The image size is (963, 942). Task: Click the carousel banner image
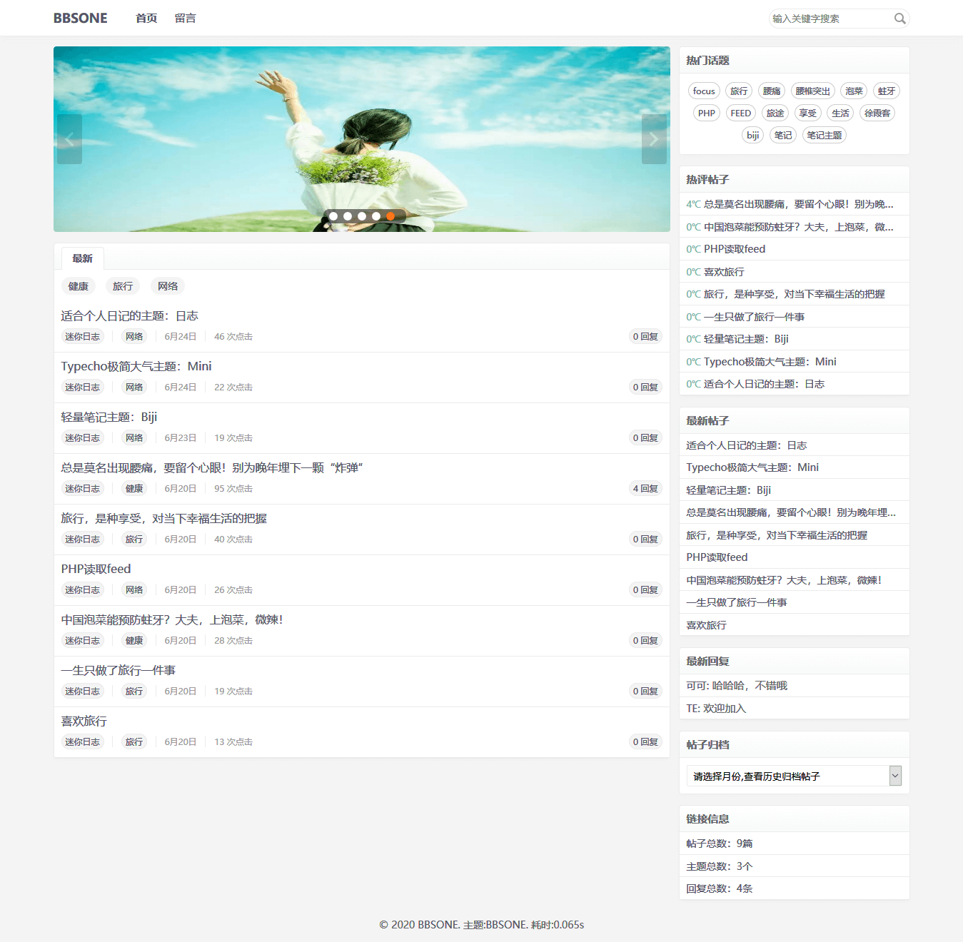[362, 139]
